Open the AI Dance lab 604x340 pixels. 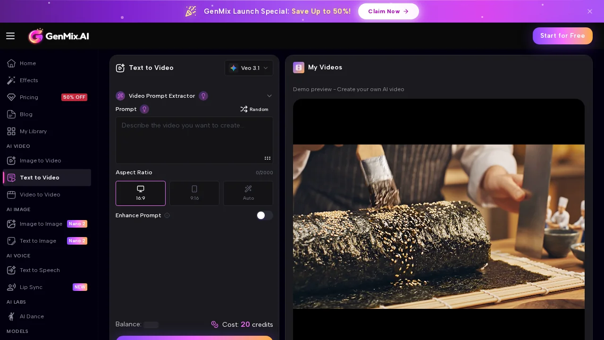32,316
